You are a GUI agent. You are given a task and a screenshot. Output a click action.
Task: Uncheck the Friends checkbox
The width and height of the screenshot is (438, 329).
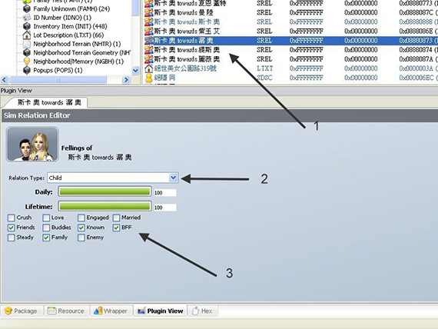click(12, 228)
